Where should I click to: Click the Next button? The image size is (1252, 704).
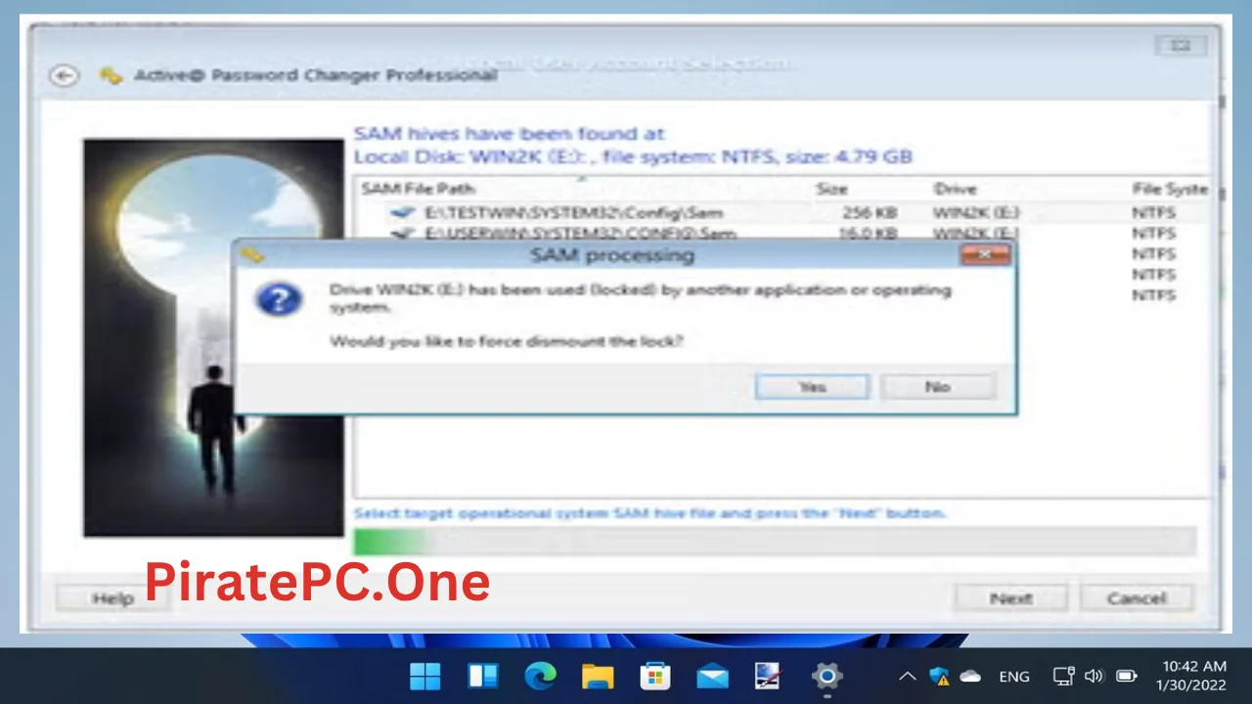coord(1010,598)
